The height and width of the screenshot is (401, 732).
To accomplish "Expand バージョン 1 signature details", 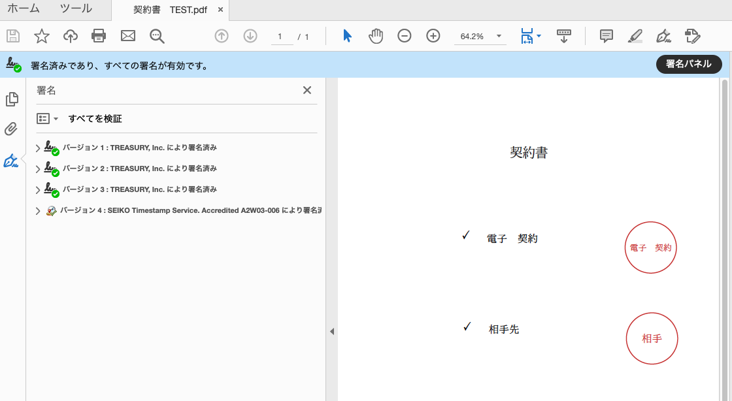I will [38, 148].
